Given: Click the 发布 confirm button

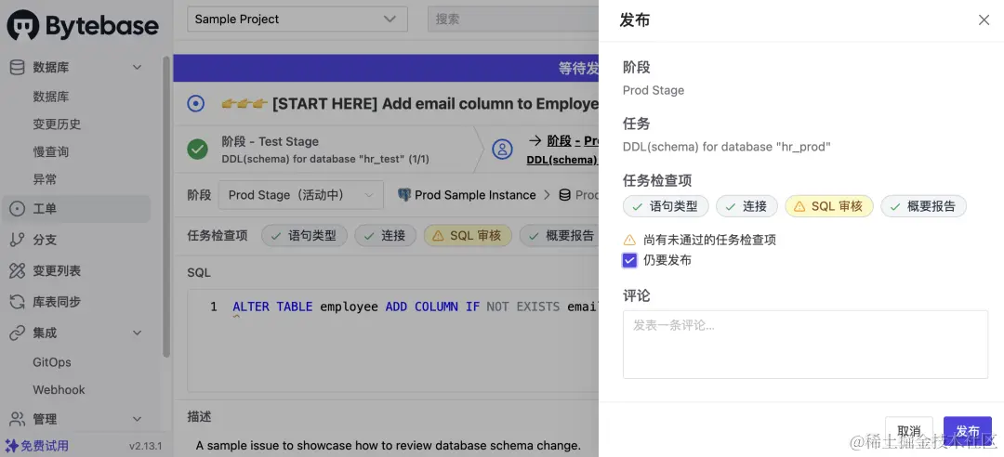Looking at the screenshot, I should (x=968, y=431).
